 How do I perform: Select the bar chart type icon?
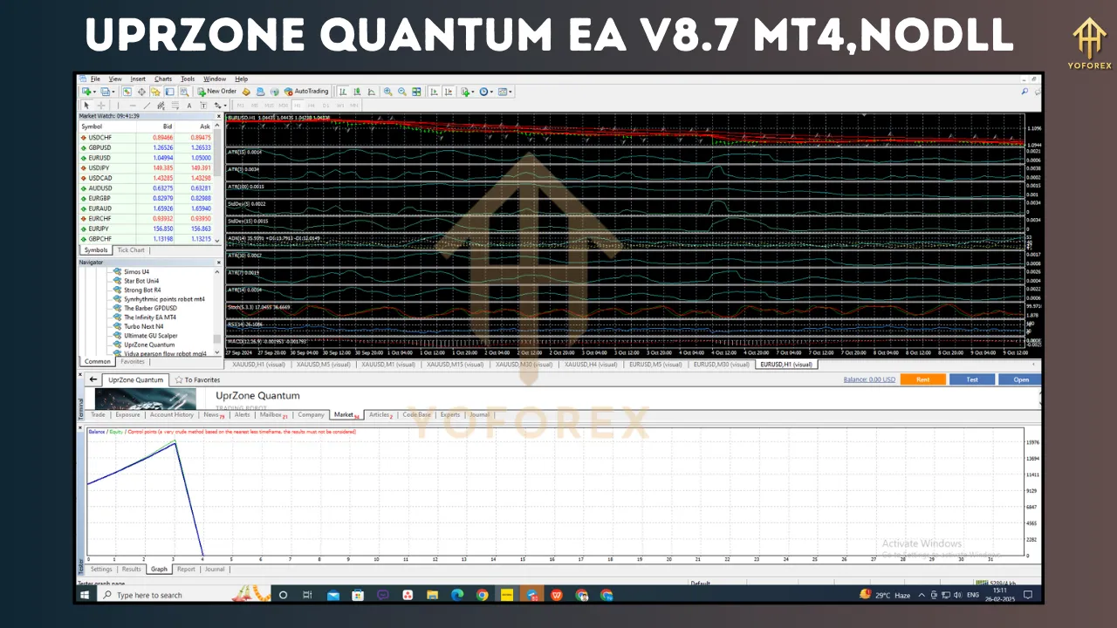343,91
